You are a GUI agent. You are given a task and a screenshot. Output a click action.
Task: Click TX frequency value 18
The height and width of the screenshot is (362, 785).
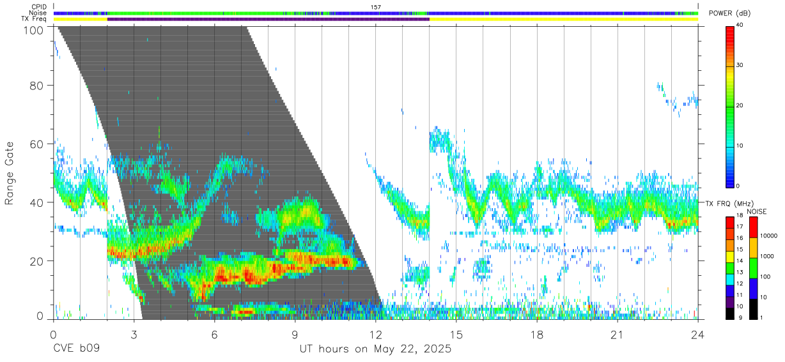[739, 216]
